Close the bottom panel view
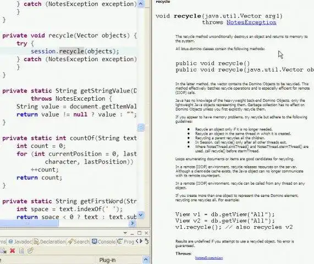314x264 pixels. click(146, 233)
